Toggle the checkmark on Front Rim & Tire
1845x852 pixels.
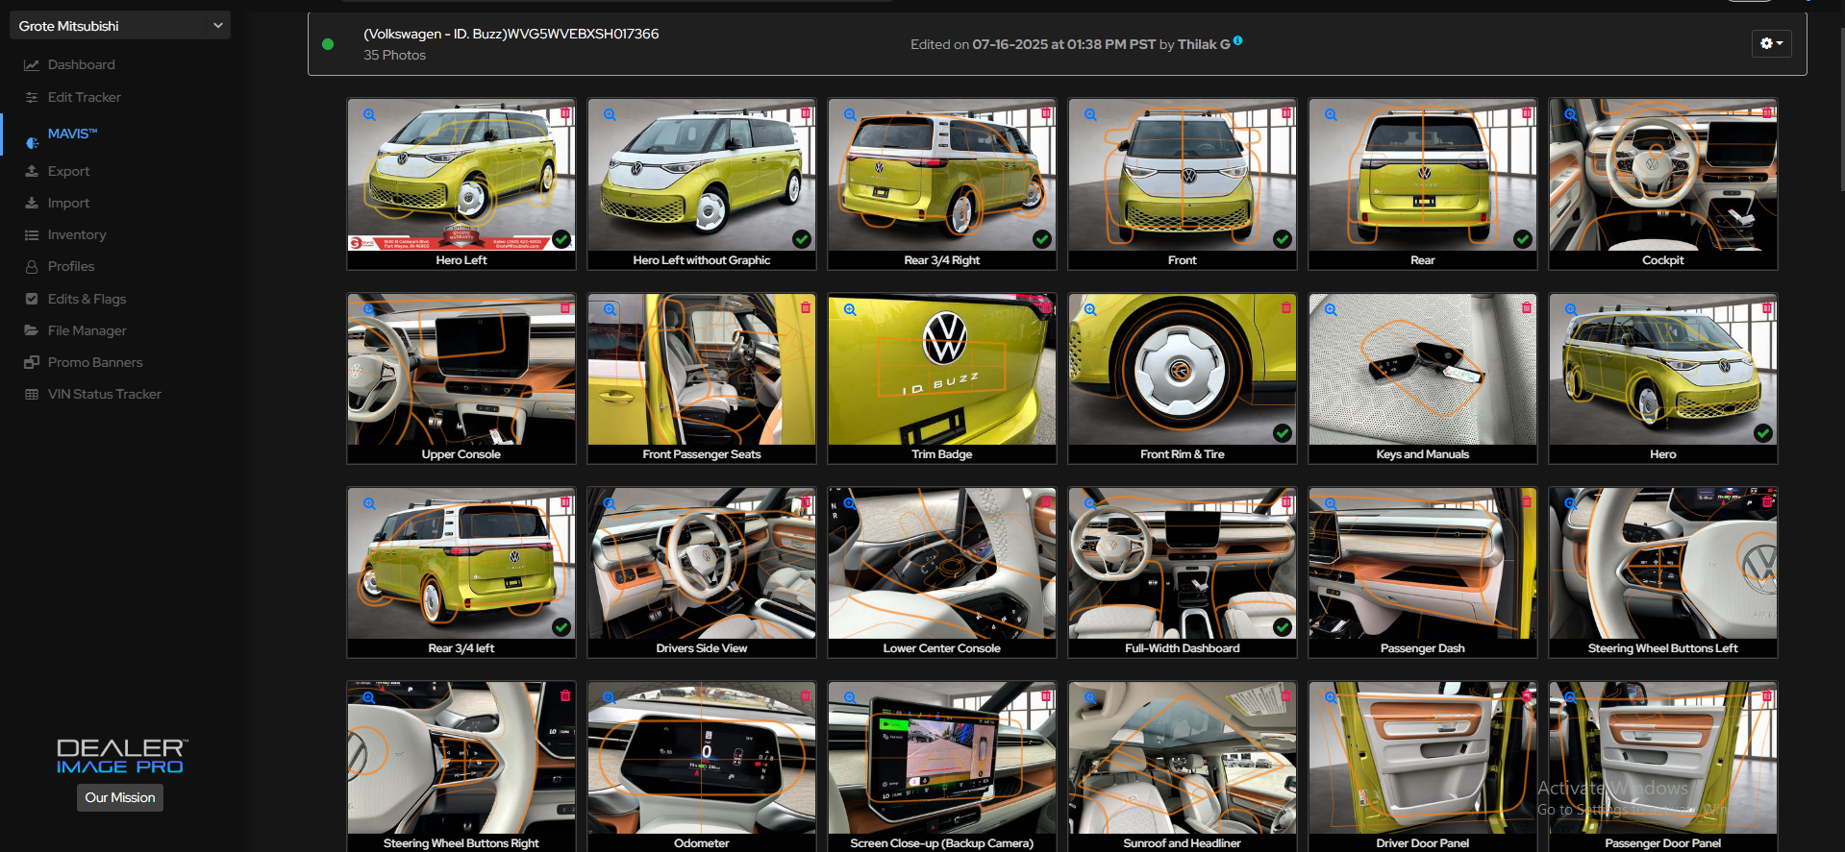1283,433
